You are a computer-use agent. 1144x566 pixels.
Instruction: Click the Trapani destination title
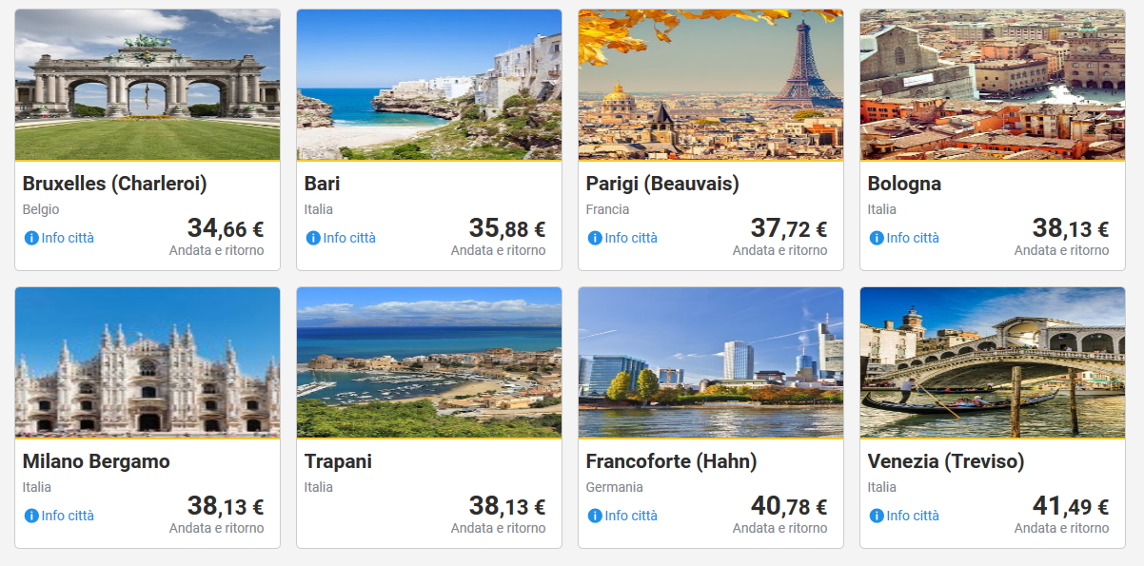[338, 461]
